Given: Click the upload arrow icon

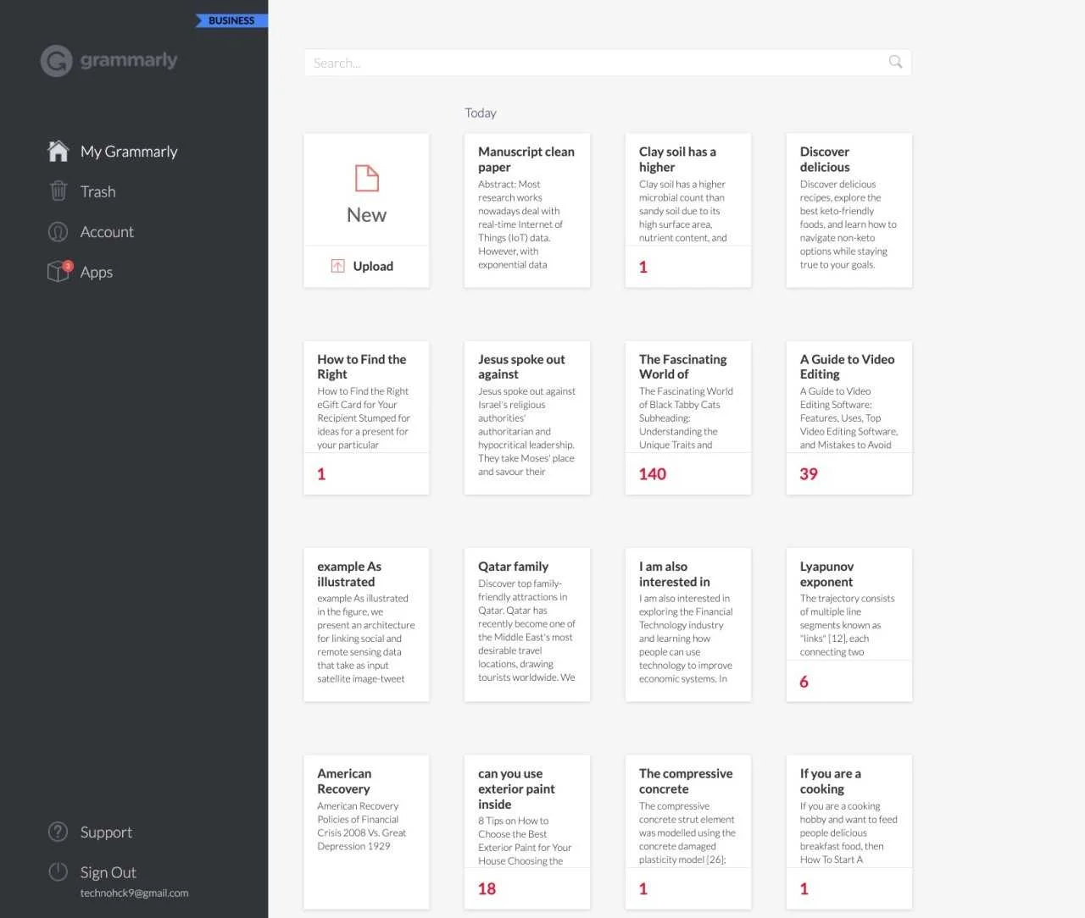Looking at the screenshot, I should pyautogui.click(x=337, y=266).
